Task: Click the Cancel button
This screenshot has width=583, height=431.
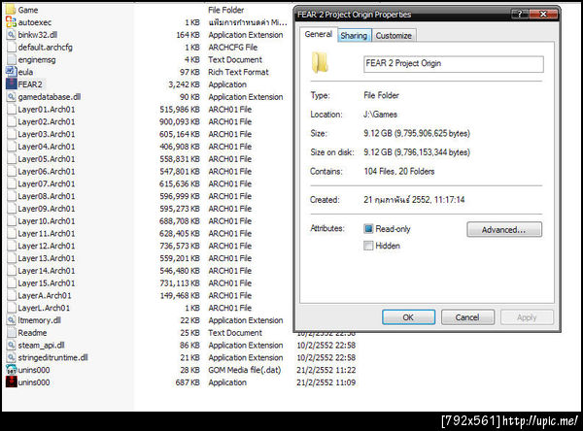Action: click(x=467, y=317)
